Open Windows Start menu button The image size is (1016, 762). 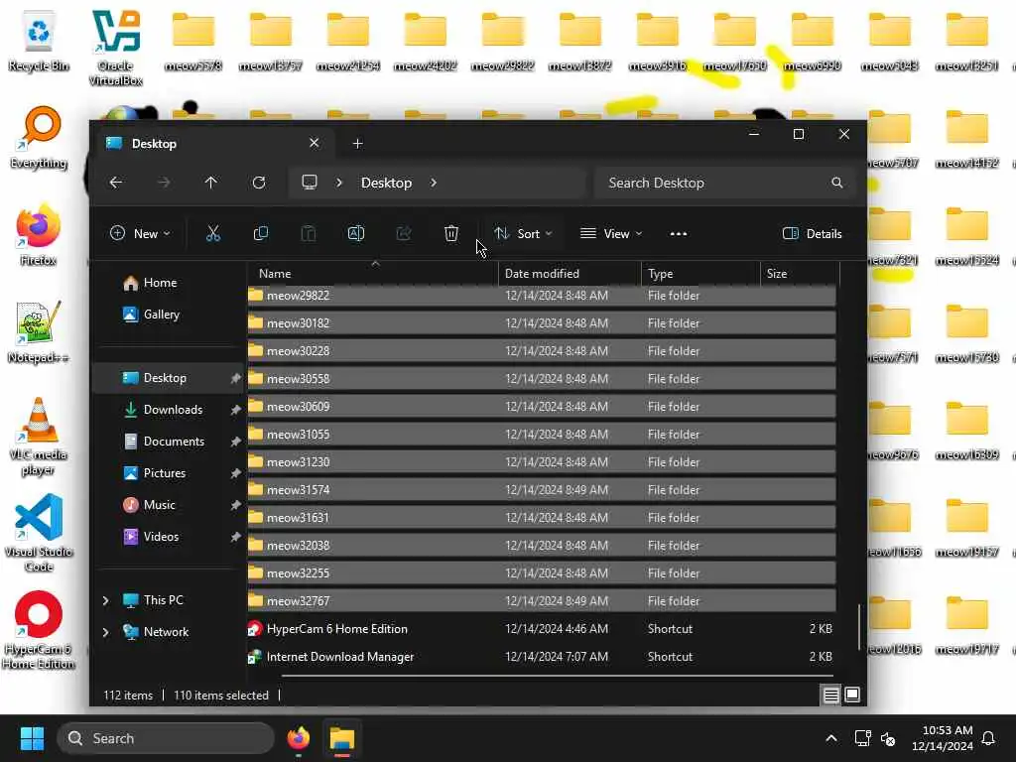pos(32,738)
